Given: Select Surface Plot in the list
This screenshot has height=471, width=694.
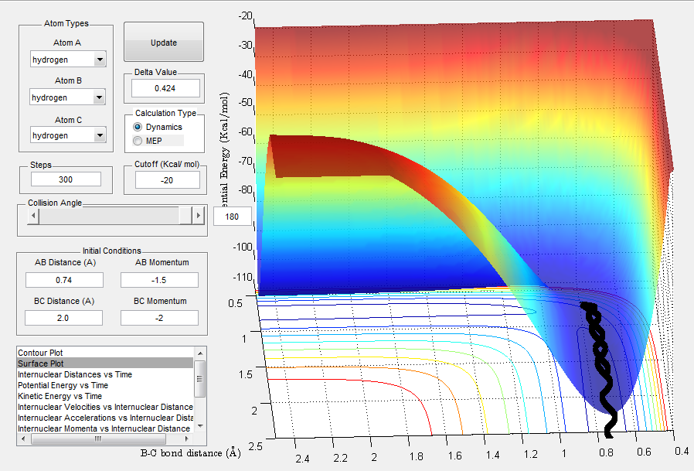Looking at the screenshot, I should tap(105, 363).
